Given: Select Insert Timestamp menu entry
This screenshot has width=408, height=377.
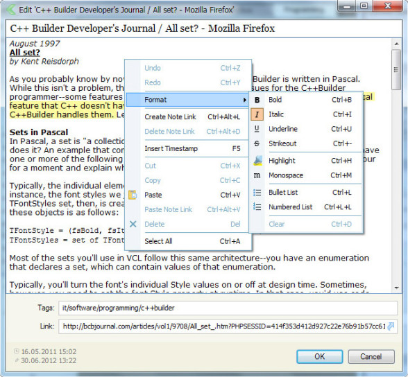Looking at the screenshot, I should click(188, 148).
